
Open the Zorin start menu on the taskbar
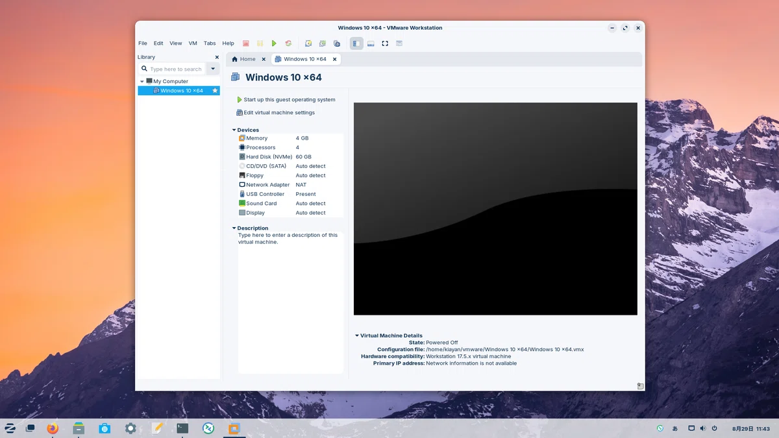[10, 428]
